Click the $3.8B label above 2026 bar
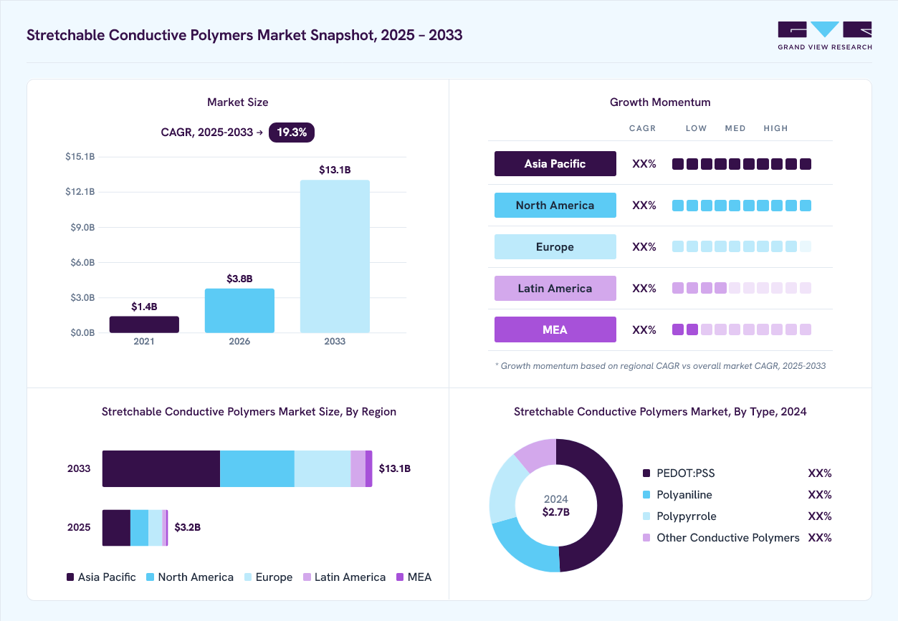The height and width of the screenshot is (621, 898). [x=239, y=279]
